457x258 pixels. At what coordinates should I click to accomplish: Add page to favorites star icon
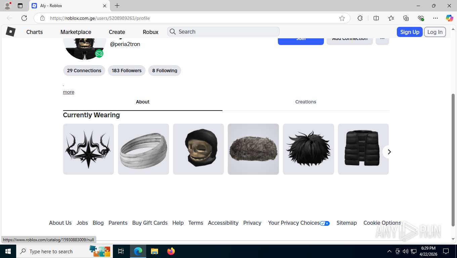342,18
